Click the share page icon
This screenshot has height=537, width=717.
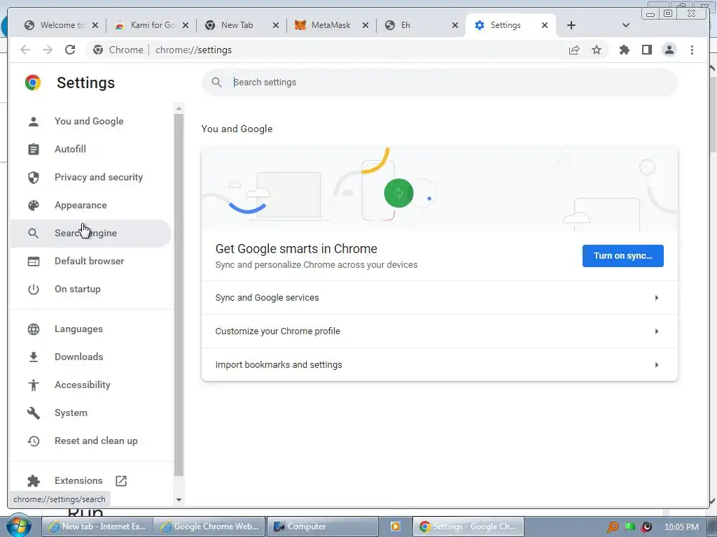point(574,50)
